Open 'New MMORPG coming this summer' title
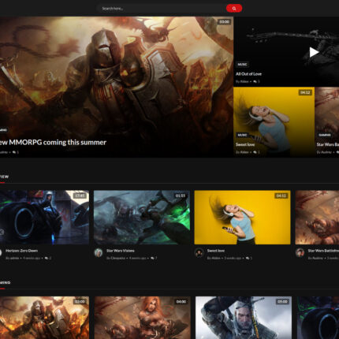The width and height of the screenshot is (339, 339). pos(53,142)
